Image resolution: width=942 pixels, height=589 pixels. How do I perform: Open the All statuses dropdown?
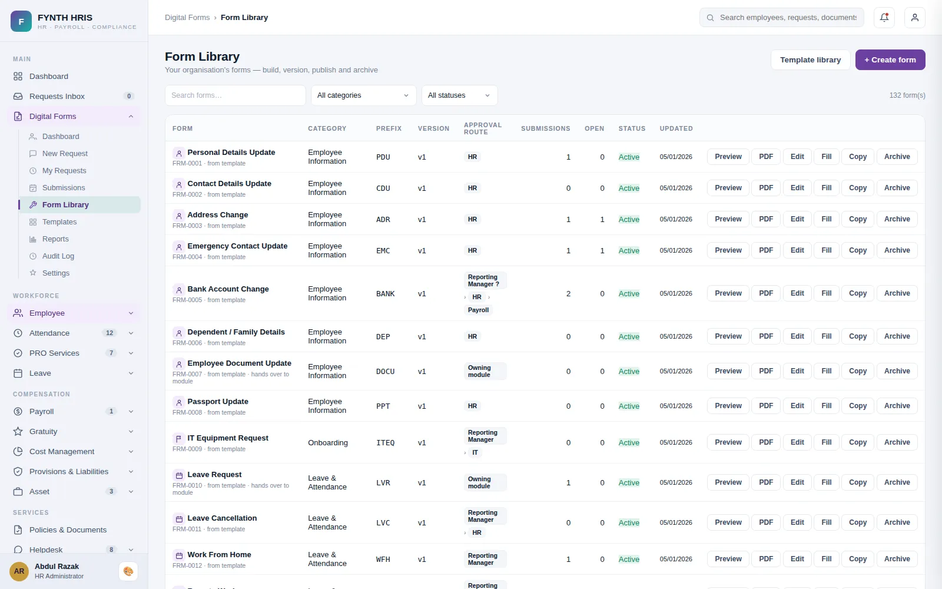[459, 95]
